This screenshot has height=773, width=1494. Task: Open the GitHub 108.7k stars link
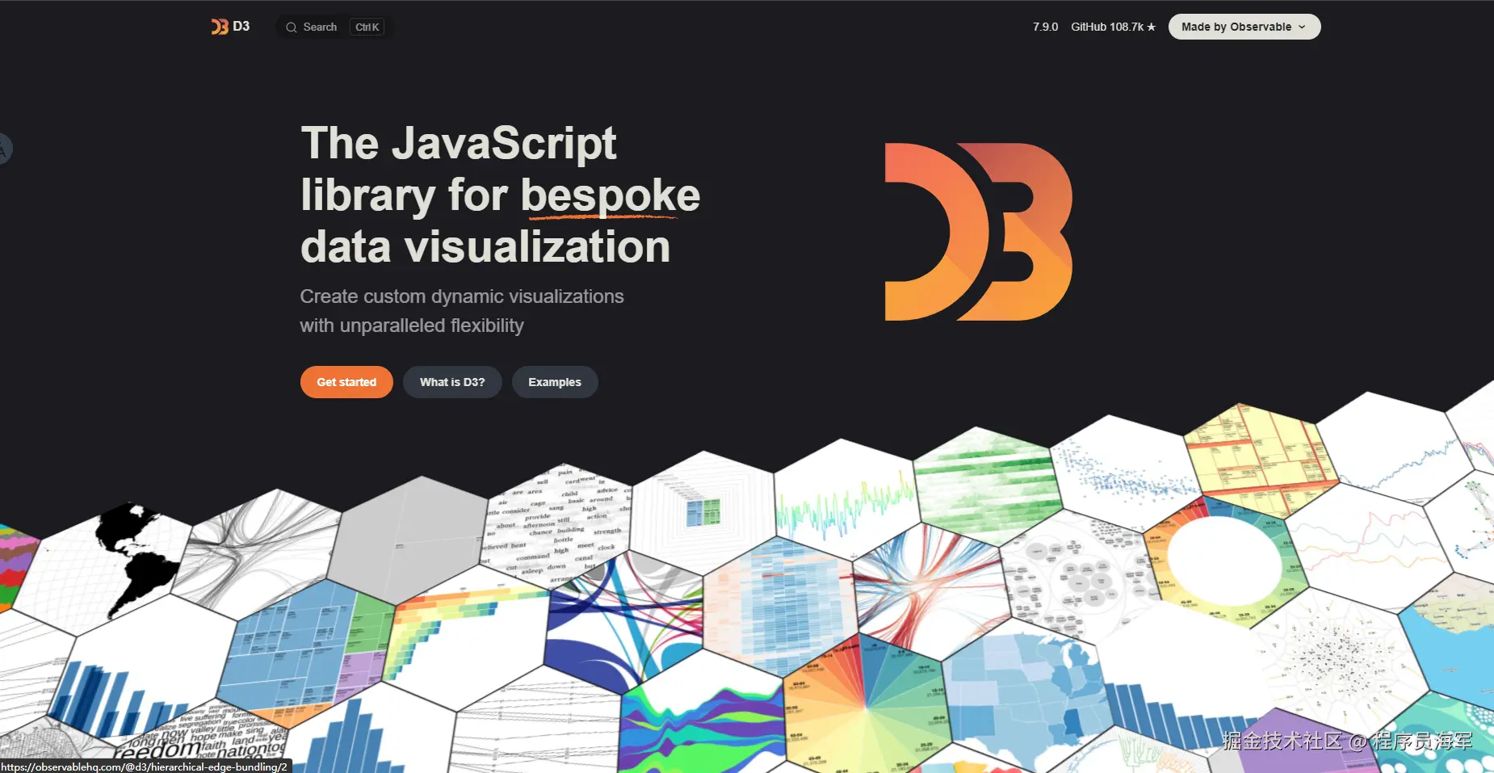1113,27
